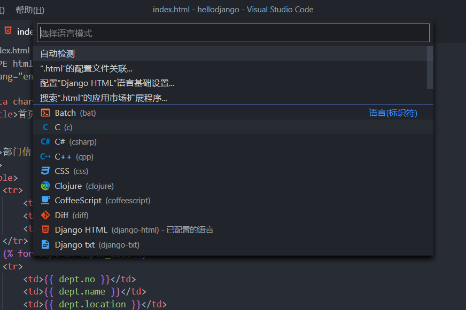
Task: Click the dept.no template line
Action: pos(79,279)
